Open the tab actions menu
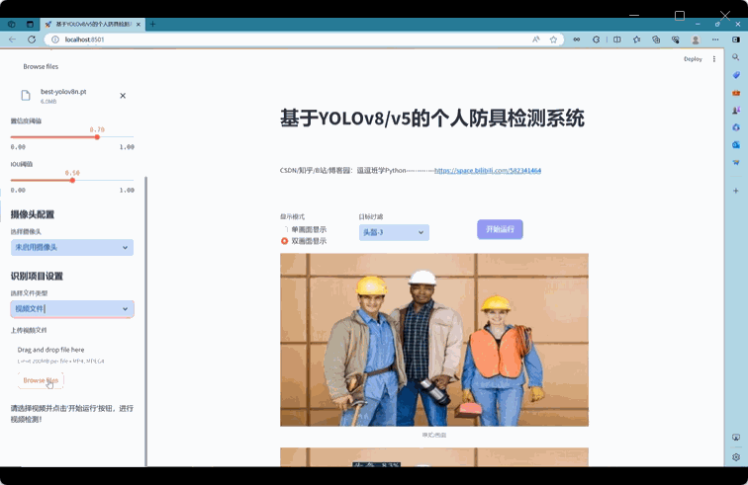This screenshot has width=748, height=485. tap(30, 24)
